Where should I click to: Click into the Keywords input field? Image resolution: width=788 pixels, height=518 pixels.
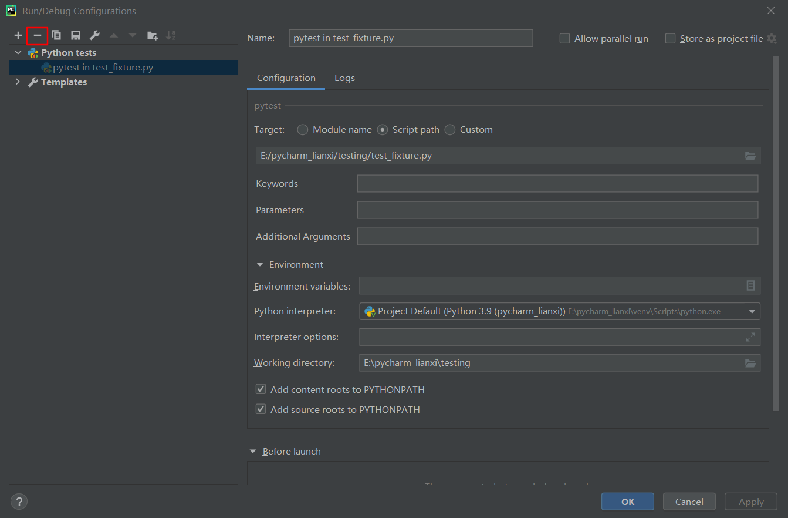557,184
